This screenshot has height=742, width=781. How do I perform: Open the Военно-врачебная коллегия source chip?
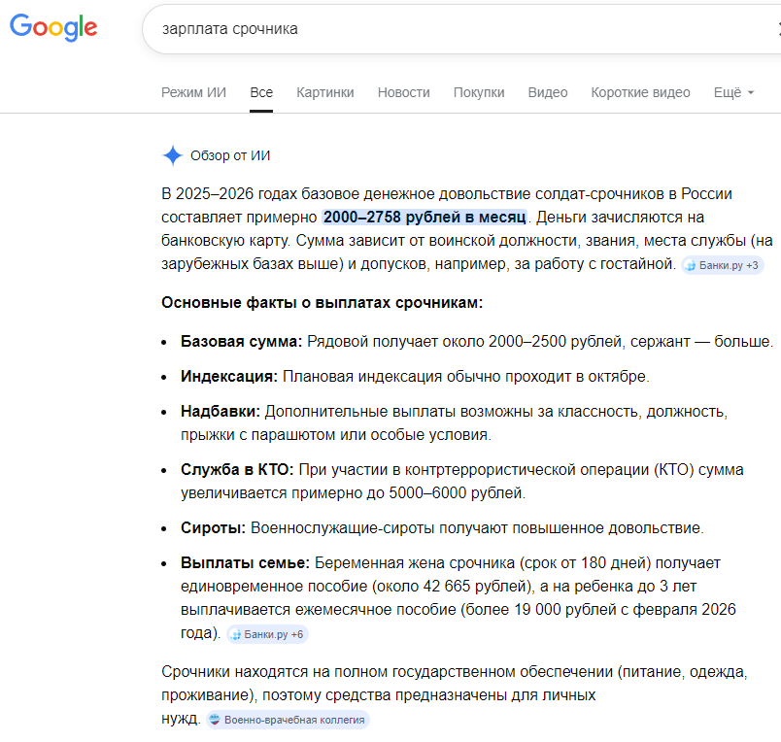[x=287, y=720]
